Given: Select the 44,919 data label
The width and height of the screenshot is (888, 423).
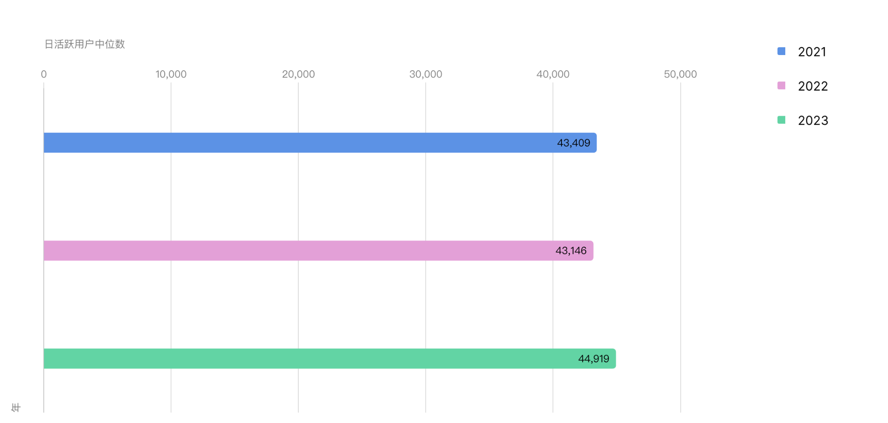Looking at the screenshot, I should [594, 358].
